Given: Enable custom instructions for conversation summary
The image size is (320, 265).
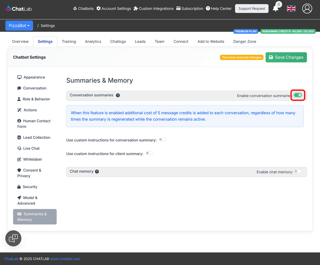Looking at the screenshot, I should [x=162, y=139].
